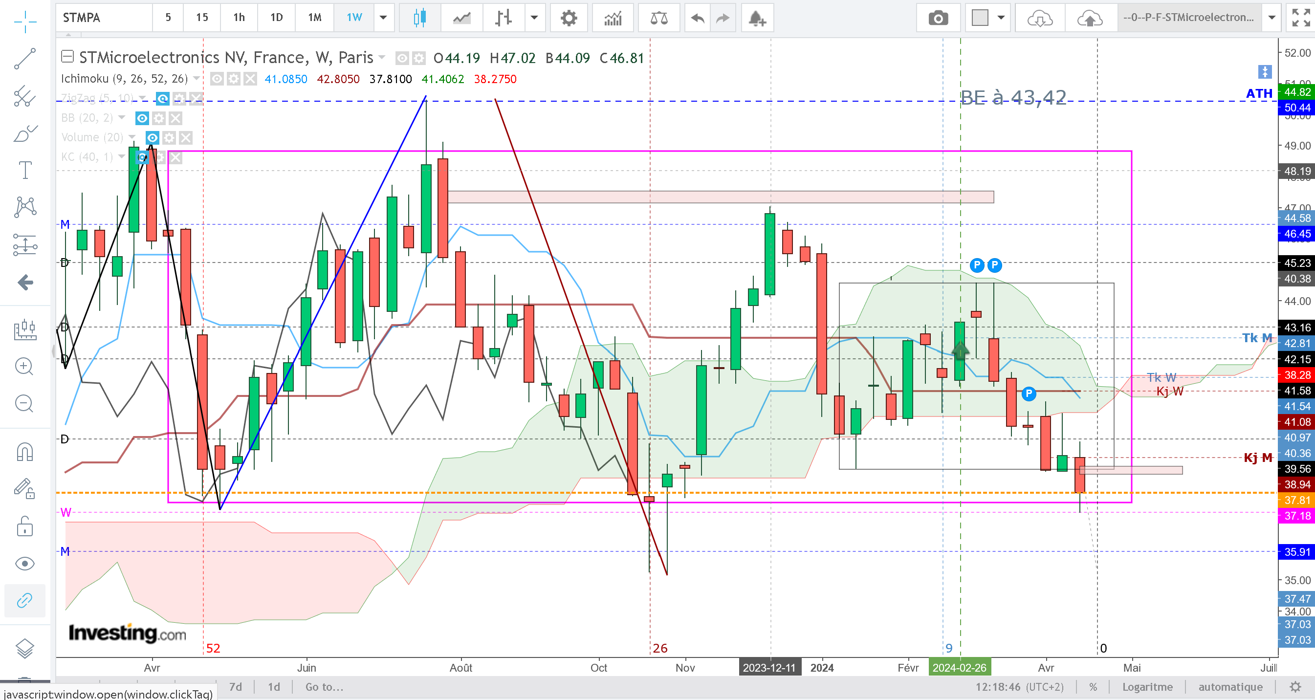Select the XABCD pattern tool
This screenshot has height=700, width=1315.
click(x=25, y=207)
